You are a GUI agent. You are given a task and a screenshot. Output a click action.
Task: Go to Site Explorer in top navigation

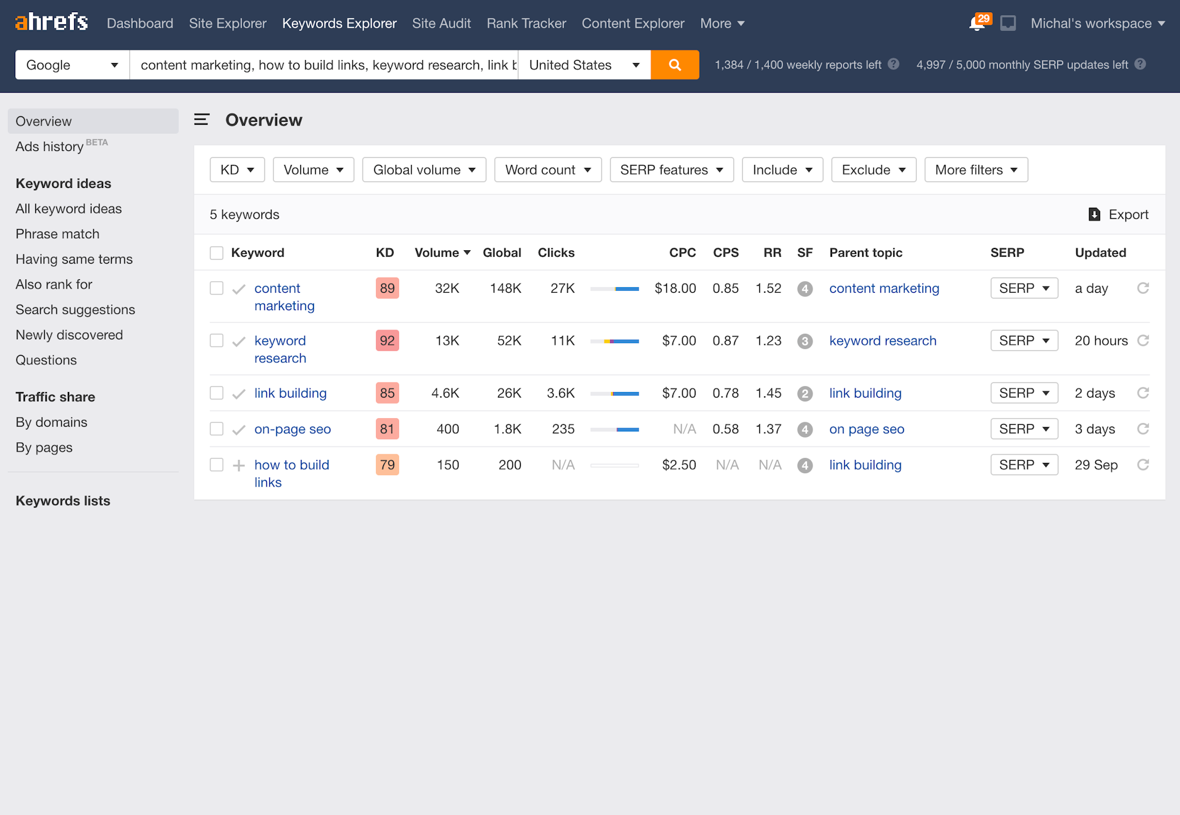[227, 23]
